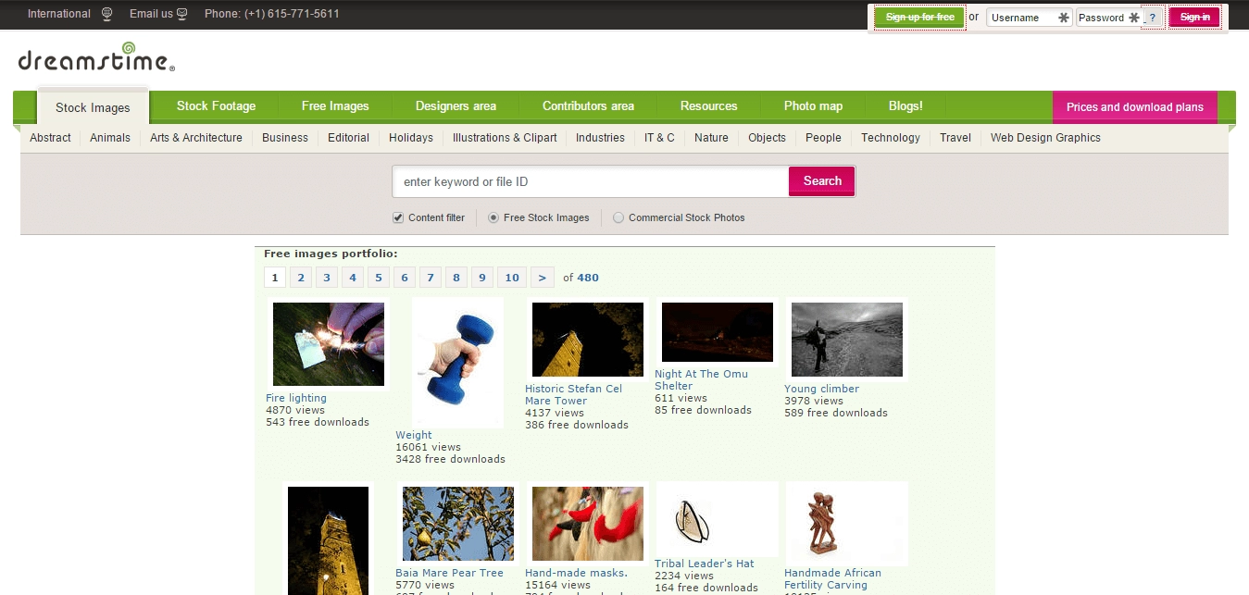Open the IT & C category
This screenshot has width=1249, height=595.
(659, 138)
